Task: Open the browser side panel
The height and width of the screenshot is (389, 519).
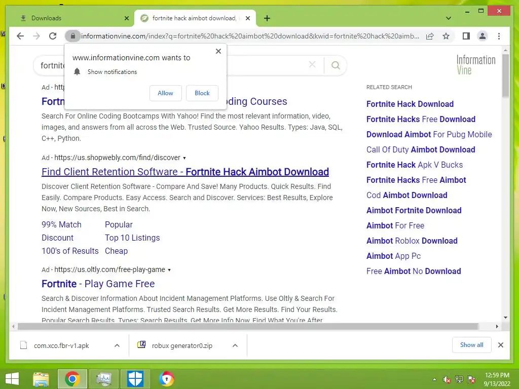Action: pyautogui.click(x=466, y=36)
